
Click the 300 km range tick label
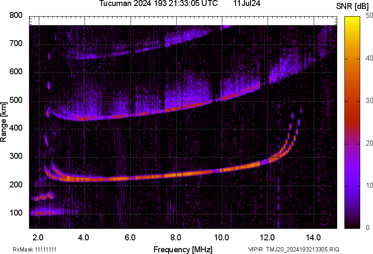click(15, 157)
